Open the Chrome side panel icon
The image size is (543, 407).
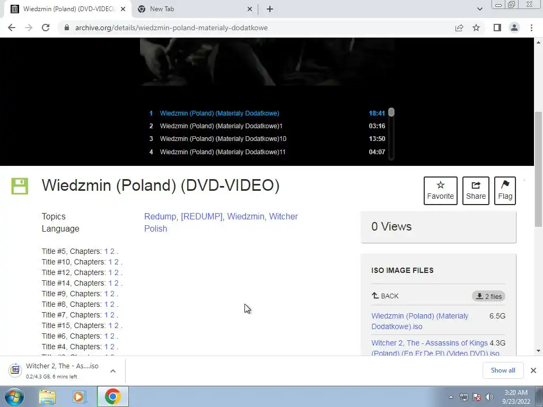coord(497,28)
